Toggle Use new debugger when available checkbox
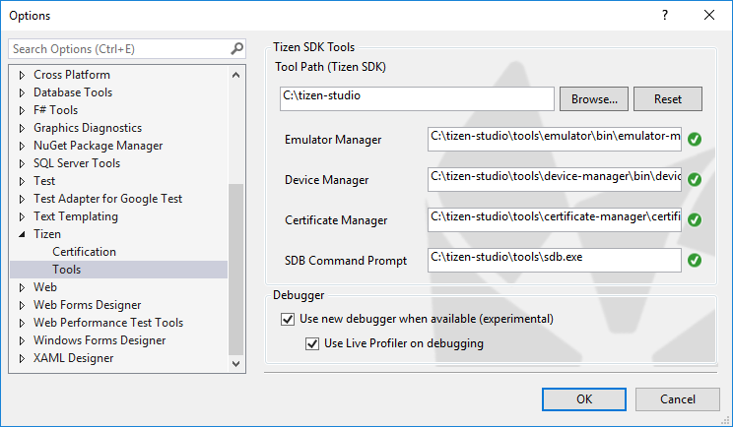 [x=288, y=319]
